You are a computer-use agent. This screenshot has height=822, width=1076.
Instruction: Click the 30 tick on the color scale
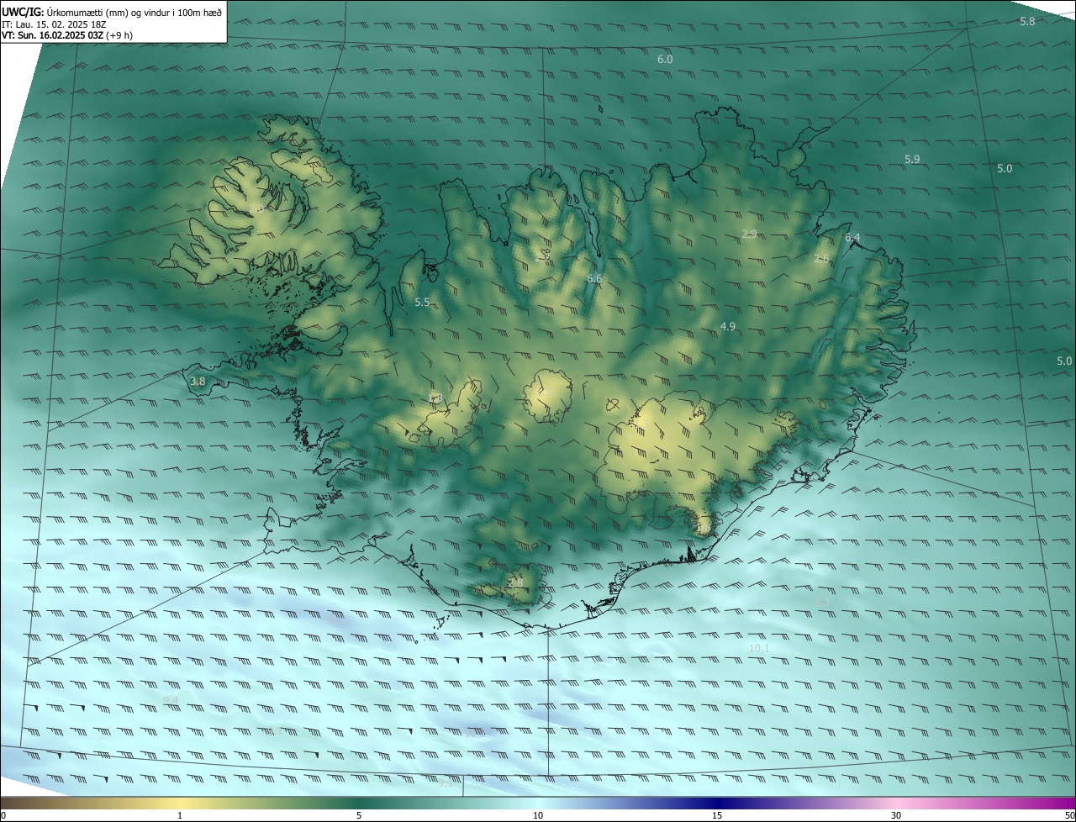(896, 815)
